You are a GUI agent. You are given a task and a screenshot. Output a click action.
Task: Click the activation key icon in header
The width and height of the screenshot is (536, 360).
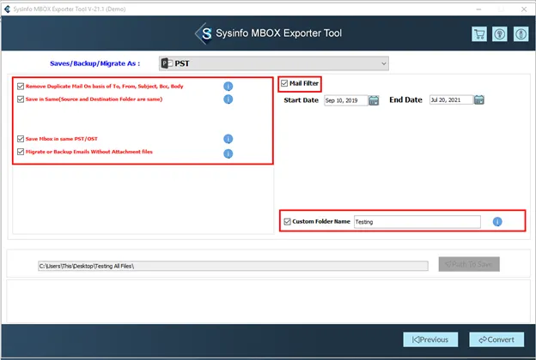pyautogui.click(x=500, y=34)
